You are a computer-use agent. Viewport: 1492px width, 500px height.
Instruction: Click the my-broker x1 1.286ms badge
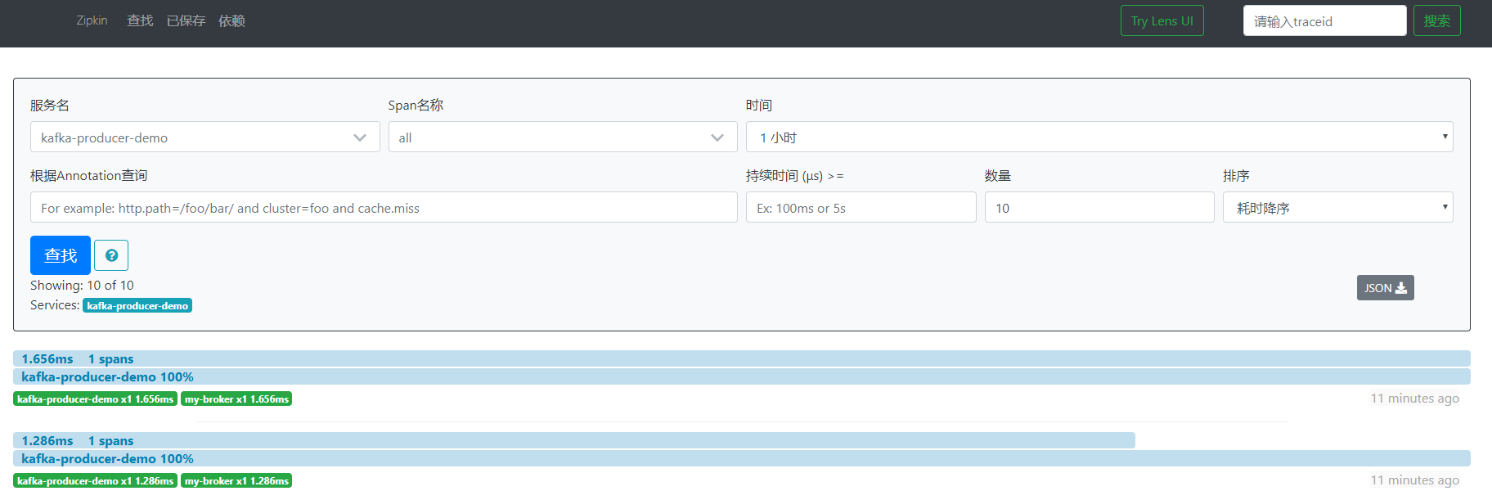tap(236, 480)
